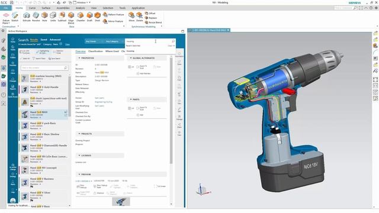Open the Classification tab
379x213 pixels.
(95, 51)
